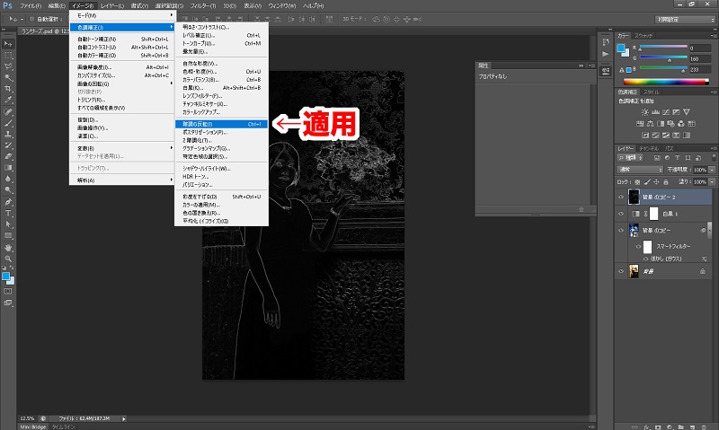Pick a color from the spectrum ramp

[666, 82]
